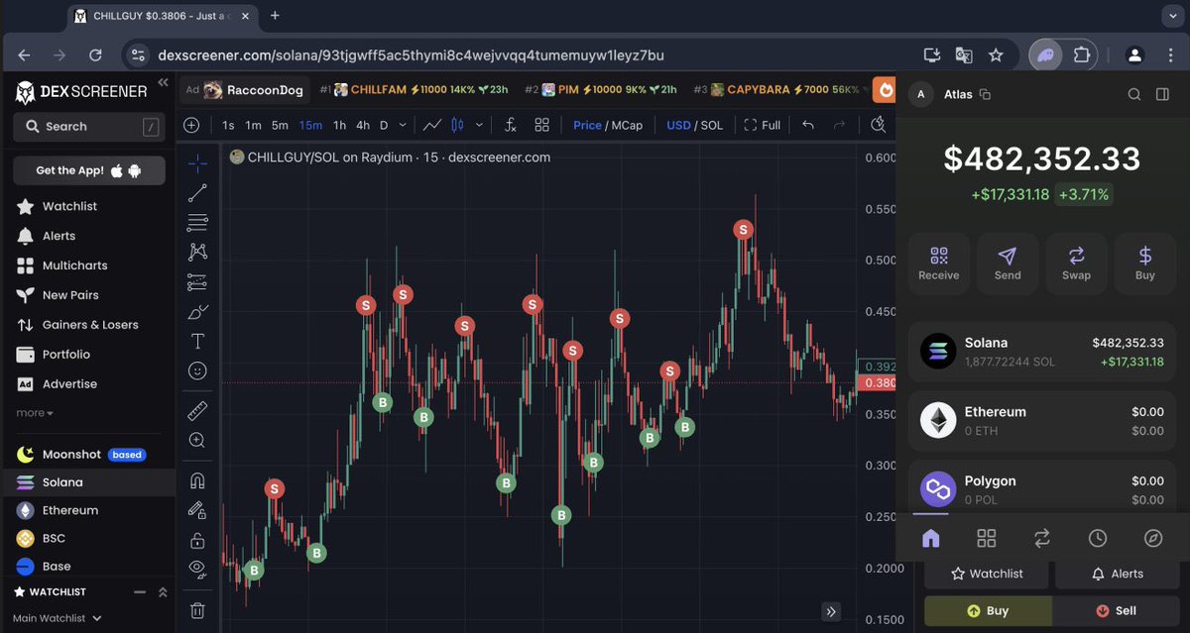Activate the chart zoom-in tool

click(x=197, y=440)
